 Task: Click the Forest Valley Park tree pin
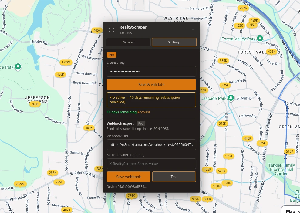point(260,38)
